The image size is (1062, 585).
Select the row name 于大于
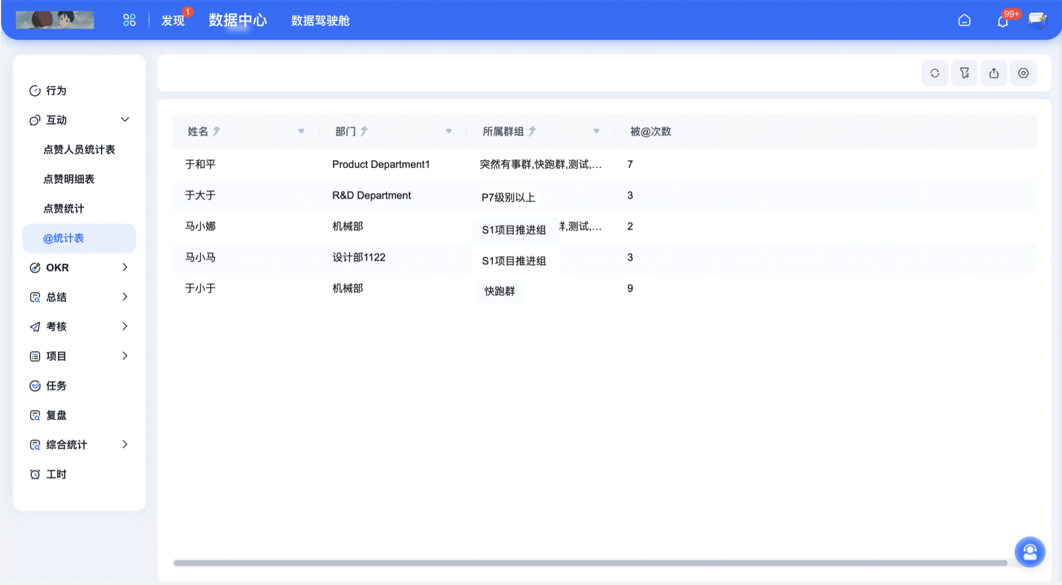coord(200,195)
